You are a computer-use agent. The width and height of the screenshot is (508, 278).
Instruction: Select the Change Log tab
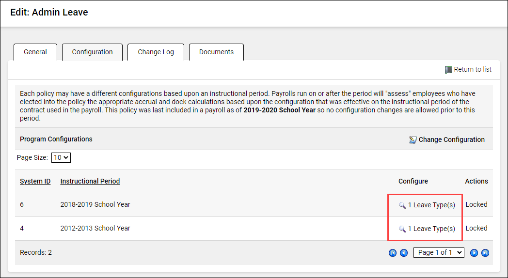156,52
